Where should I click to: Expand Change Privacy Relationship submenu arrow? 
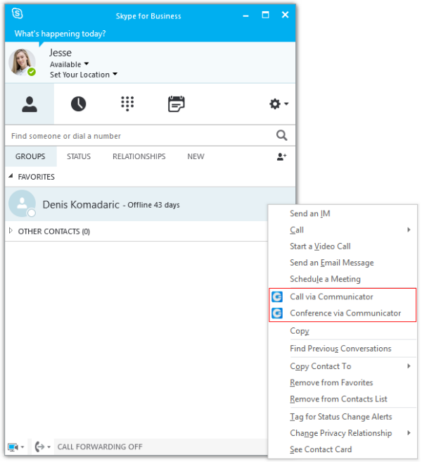pos(409,433)
